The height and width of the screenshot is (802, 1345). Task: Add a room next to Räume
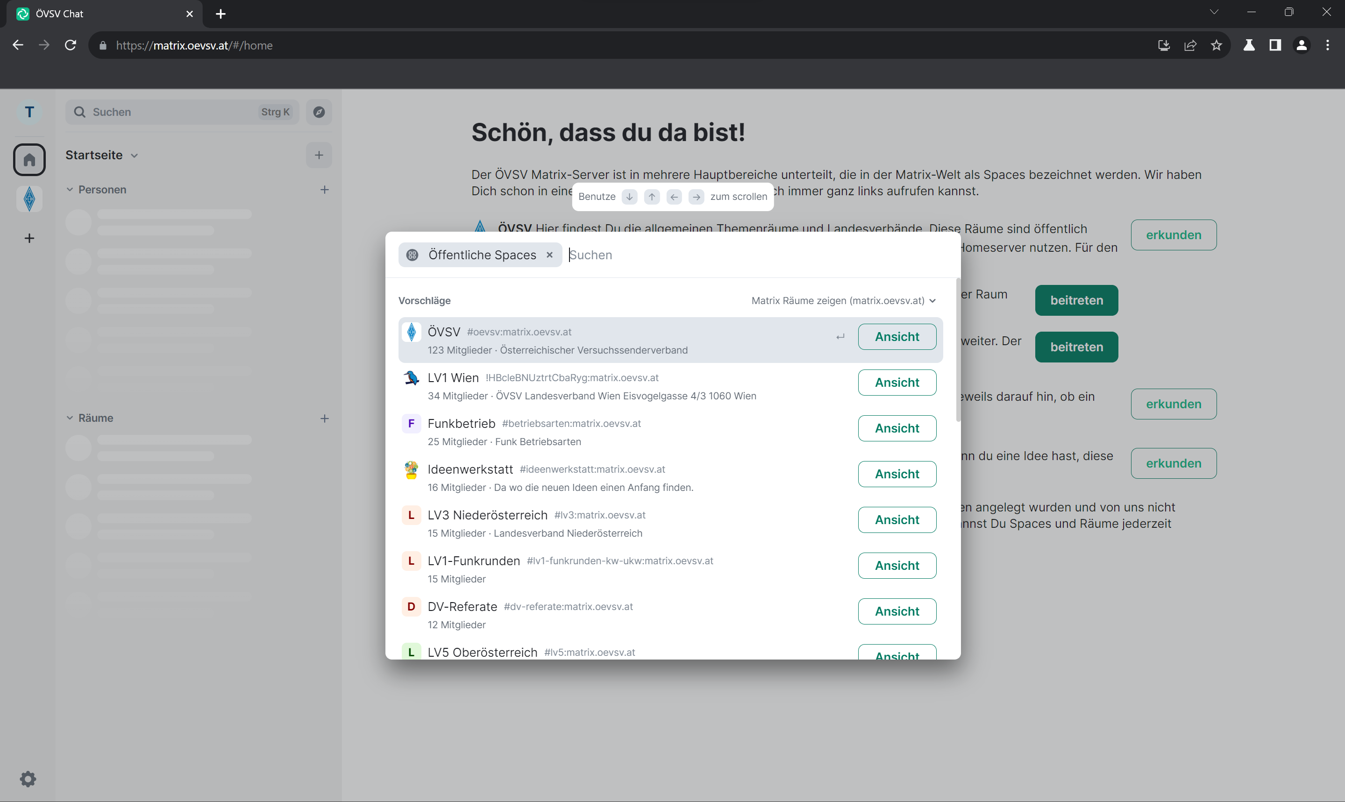tap(324, 419)
